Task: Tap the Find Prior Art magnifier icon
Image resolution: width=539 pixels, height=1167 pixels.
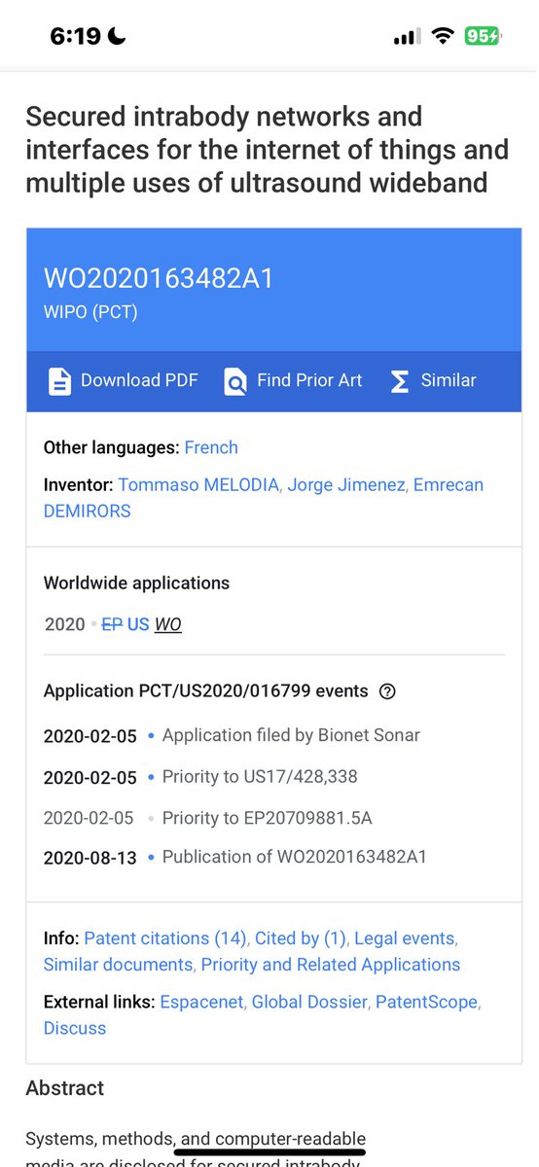Action: [235, 381]
